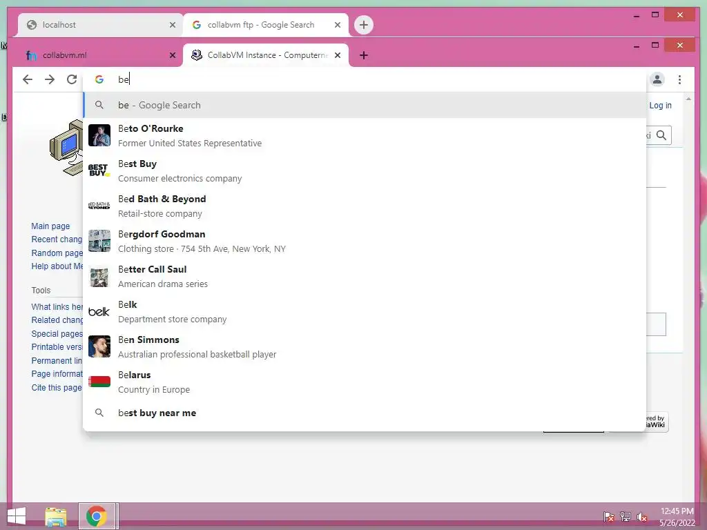Click the Belarus flag icon

click(99, 381)
